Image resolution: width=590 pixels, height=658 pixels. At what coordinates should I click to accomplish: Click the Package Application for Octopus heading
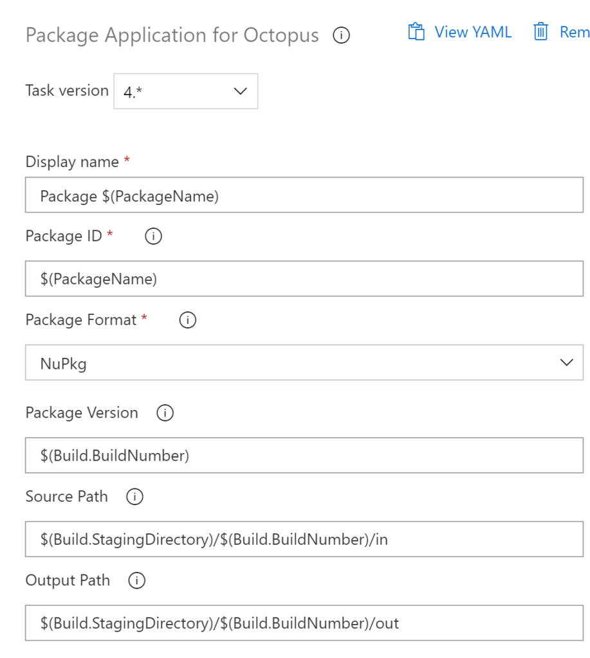[172, 35]
